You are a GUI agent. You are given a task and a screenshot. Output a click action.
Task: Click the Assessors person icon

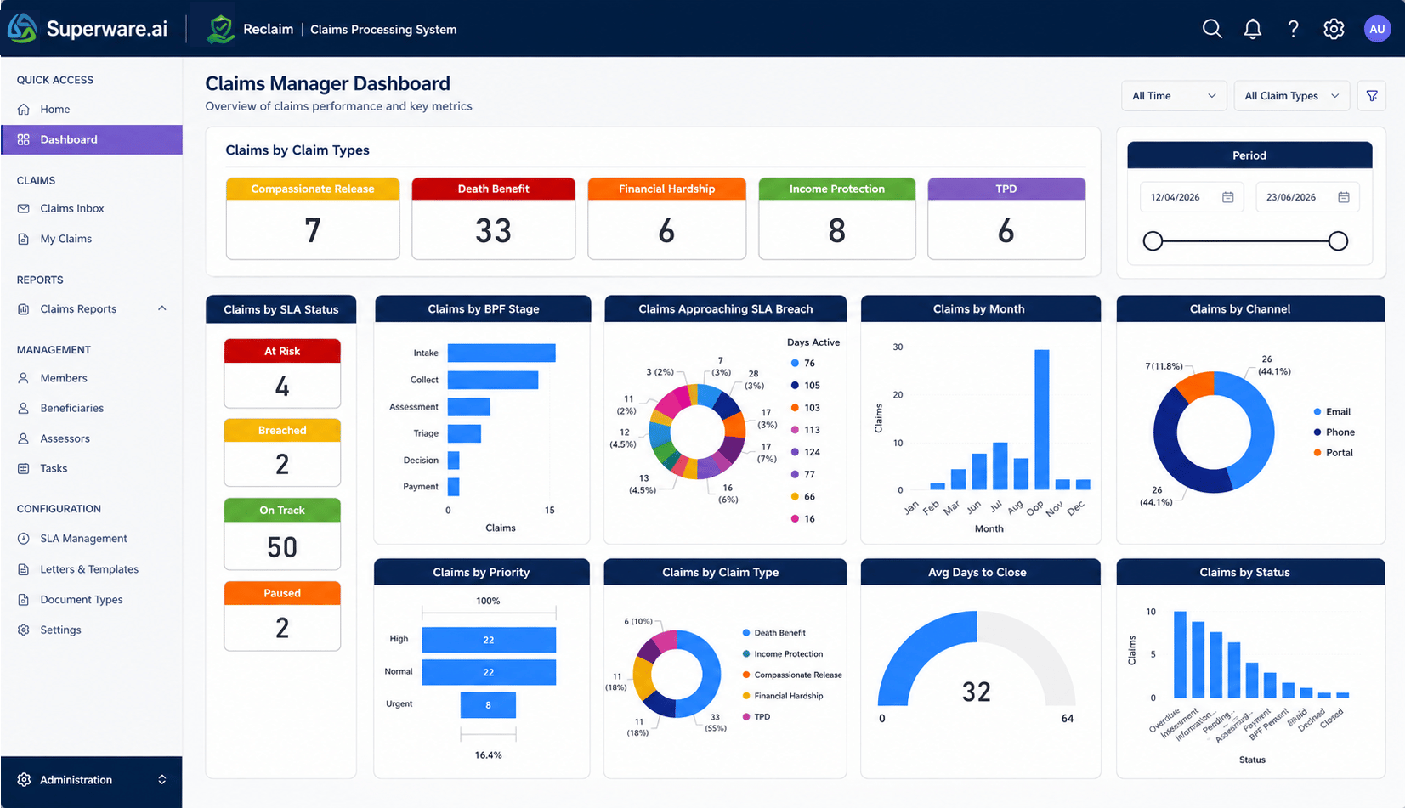click(24, 438)
